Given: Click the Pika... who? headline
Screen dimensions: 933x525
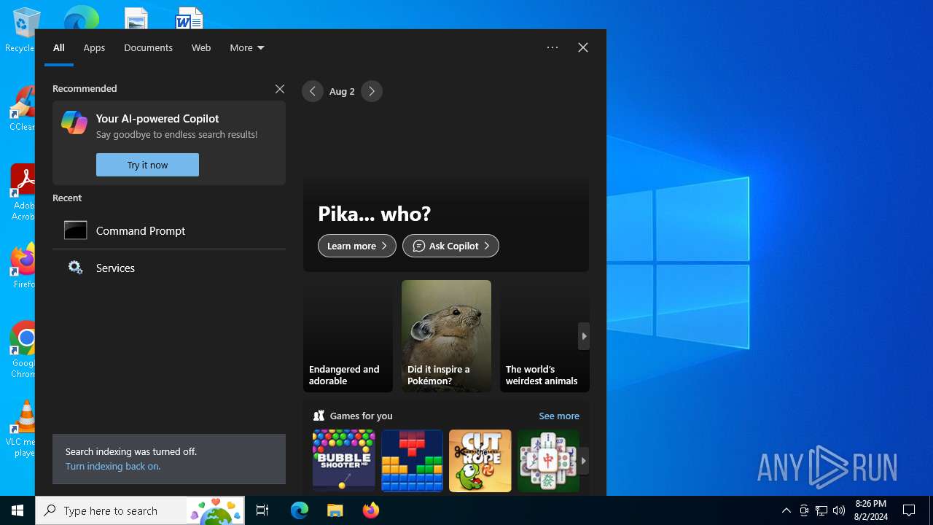Looking at the screenshot, I should tap(375, 214).
